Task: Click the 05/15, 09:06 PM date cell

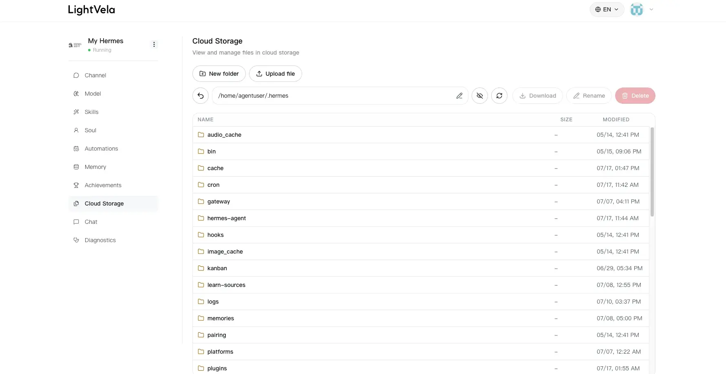Action: tap(619, 151)
